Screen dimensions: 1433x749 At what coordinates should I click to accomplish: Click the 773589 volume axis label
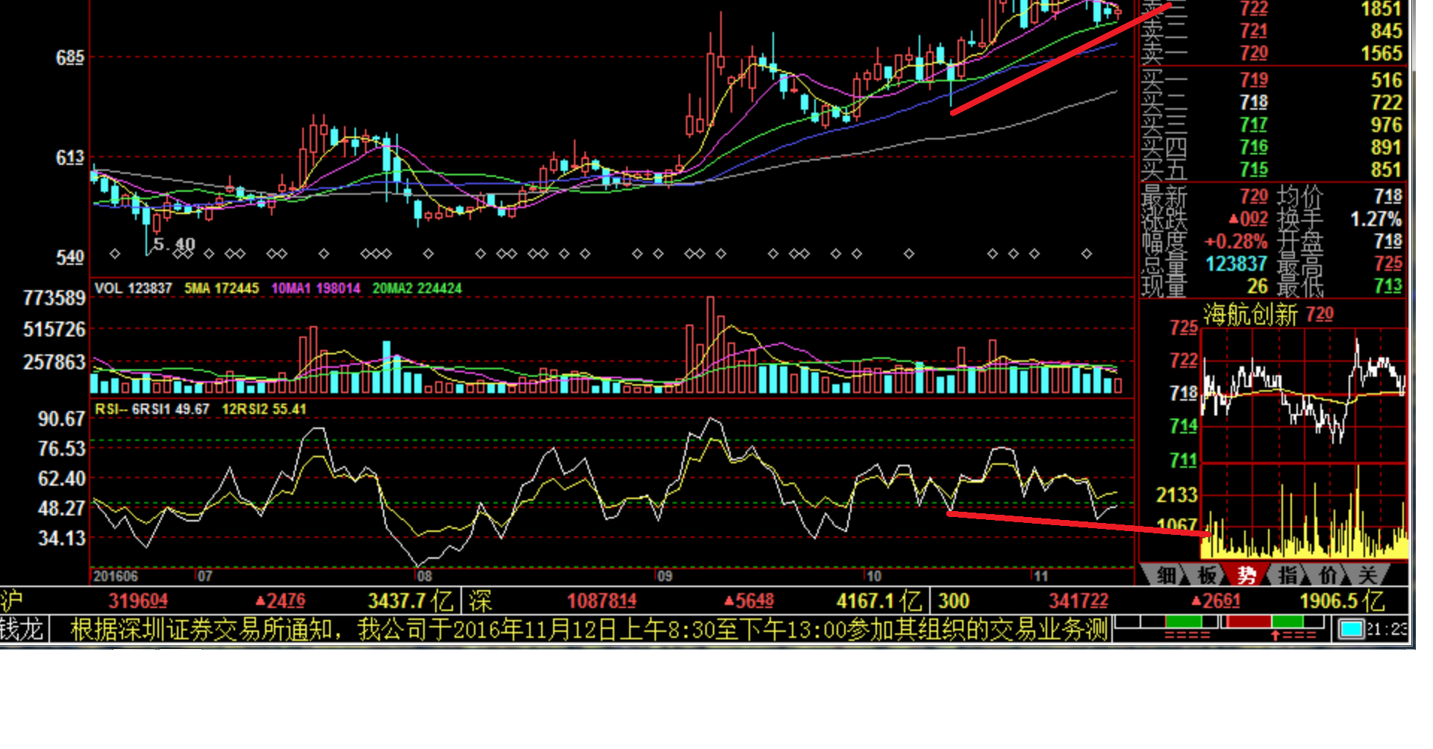(x=54, y=298)
